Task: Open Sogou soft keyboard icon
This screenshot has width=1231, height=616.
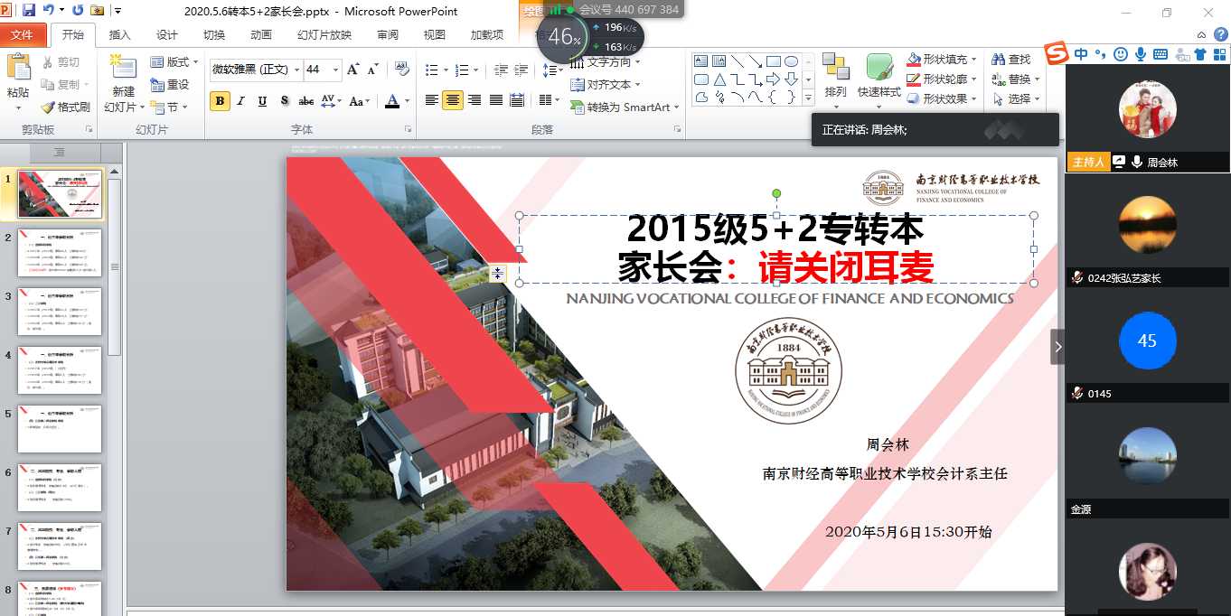Action: tap(1161, 54)
